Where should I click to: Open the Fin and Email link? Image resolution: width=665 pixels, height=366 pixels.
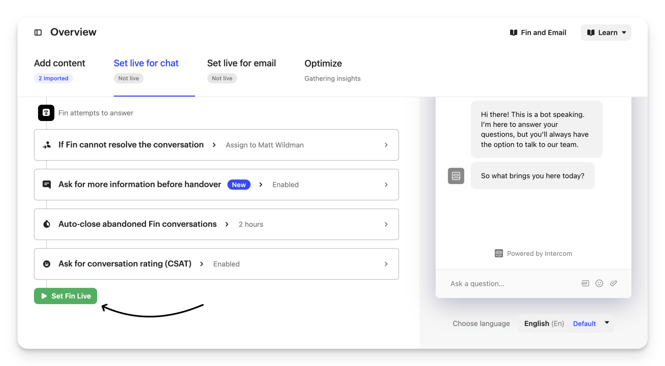coord(538,33)
